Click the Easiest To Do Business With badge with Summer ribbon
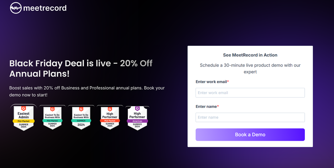 pos(81,118)
